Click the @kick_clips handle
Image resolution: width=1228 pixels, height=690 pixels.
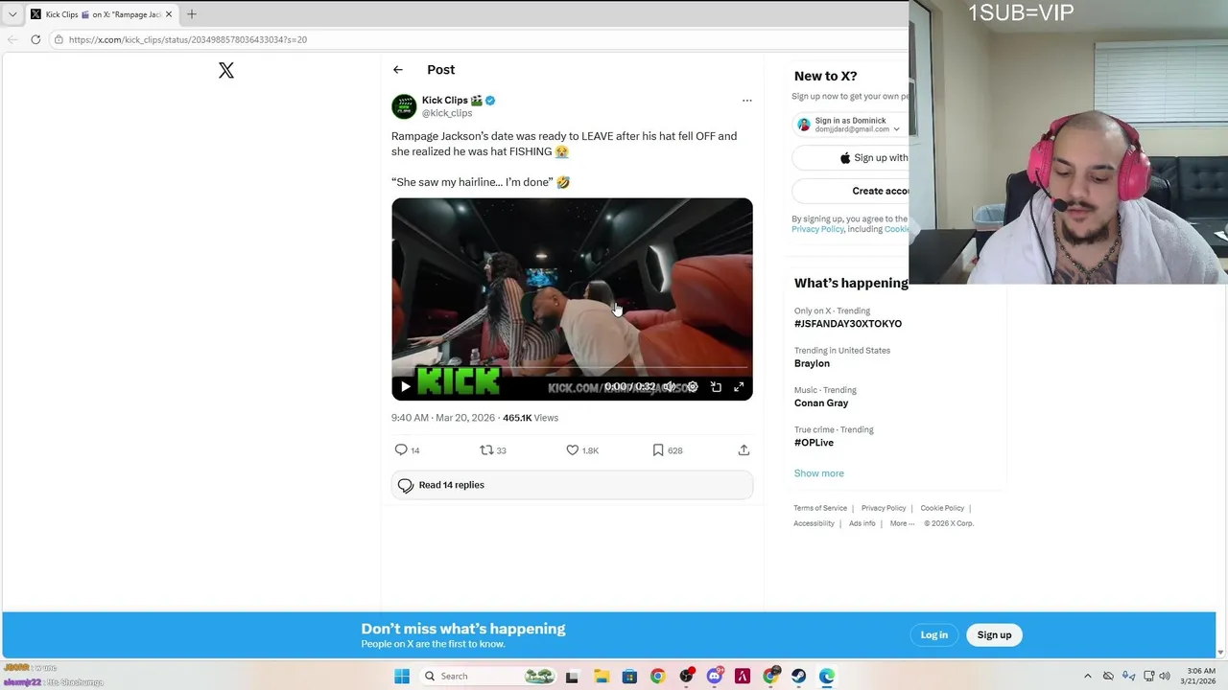tap(447, 113)
